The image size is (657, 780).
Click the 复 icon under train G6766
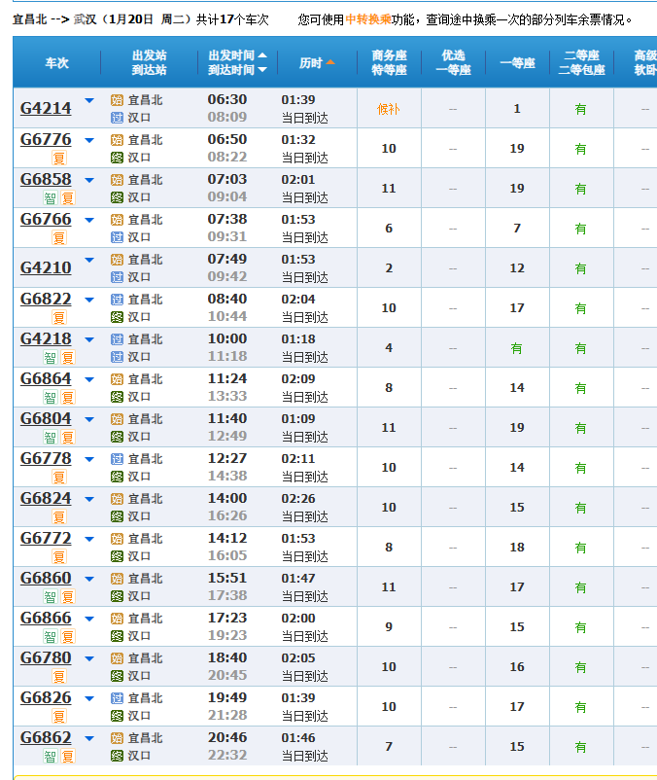pyautogui.click(x=59, y=238)
